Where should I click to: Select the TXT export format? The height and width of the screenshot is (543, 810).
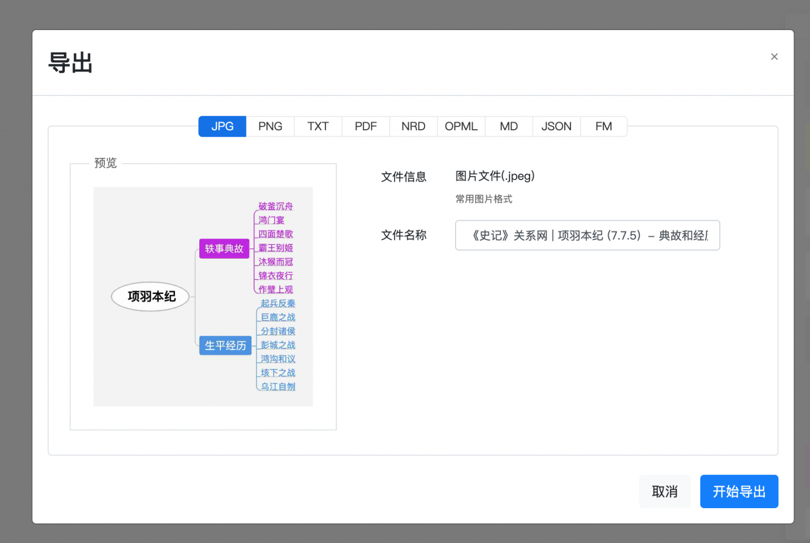[317, 126]
